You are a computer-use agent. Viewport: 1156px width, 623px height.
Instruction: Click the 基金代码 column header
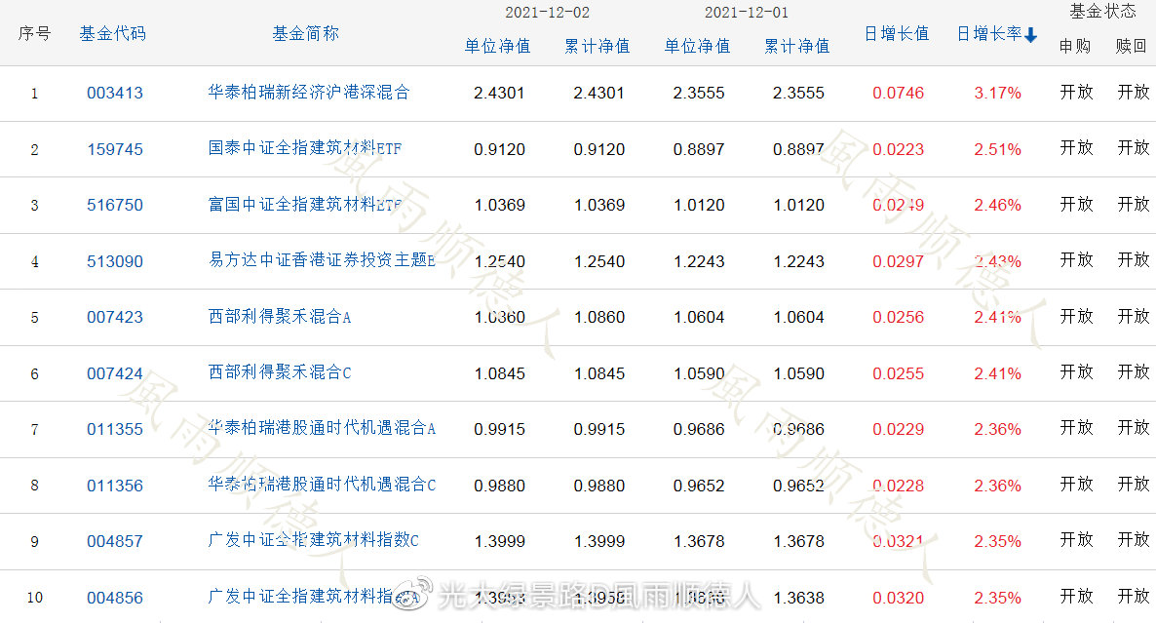click(112, 33)
